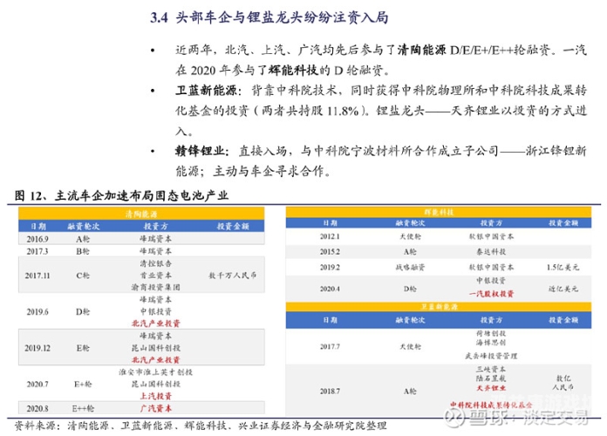The image size is (607, 436).
Task: Click yellow table title "清陶能源"
Action: 141,215
